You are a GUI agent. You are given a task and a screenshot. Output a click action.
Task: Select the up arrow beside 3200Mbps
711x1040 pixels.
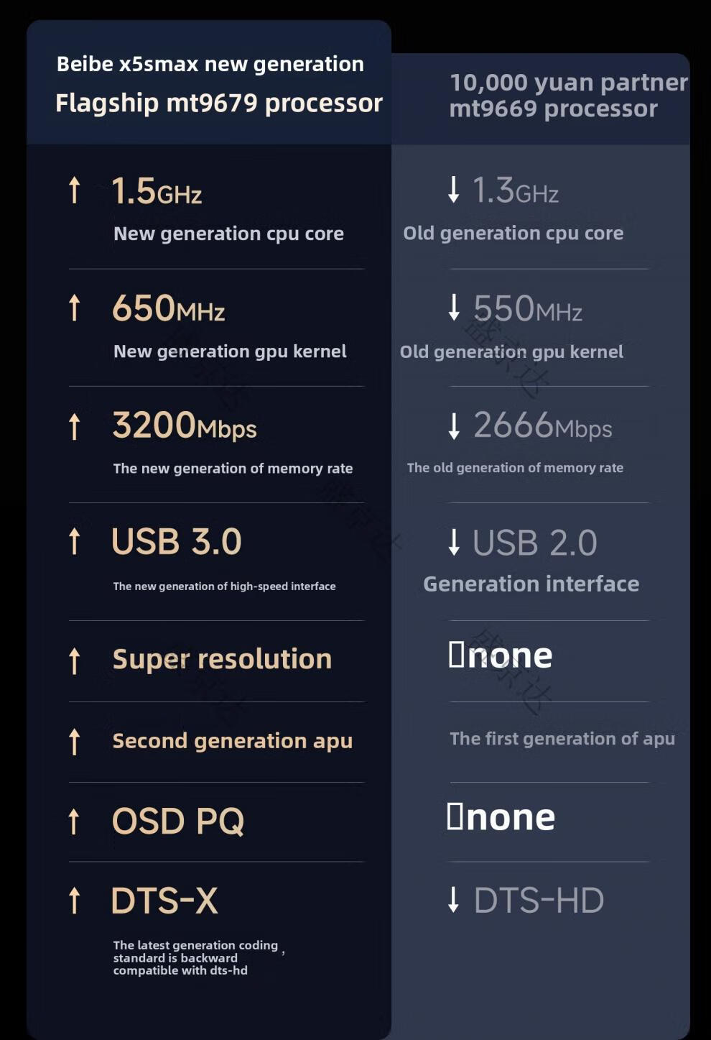pyautogui.click(x=74, y=425)
